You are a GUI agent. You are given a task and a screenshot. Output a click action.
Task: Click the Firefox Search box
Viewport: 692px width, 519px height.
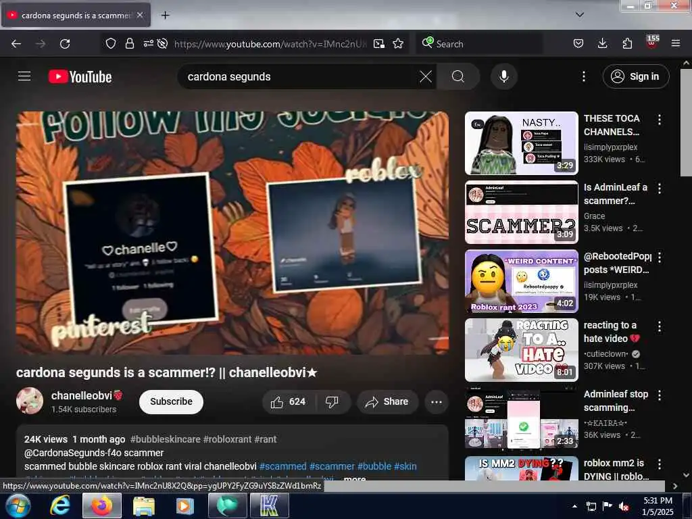pos(479,44)
